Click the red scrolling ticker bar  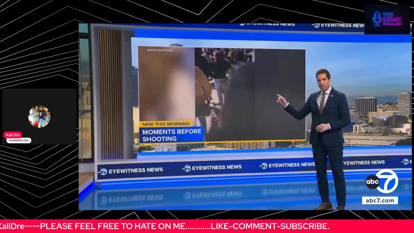pyautogui.click(x=207, y=226)
